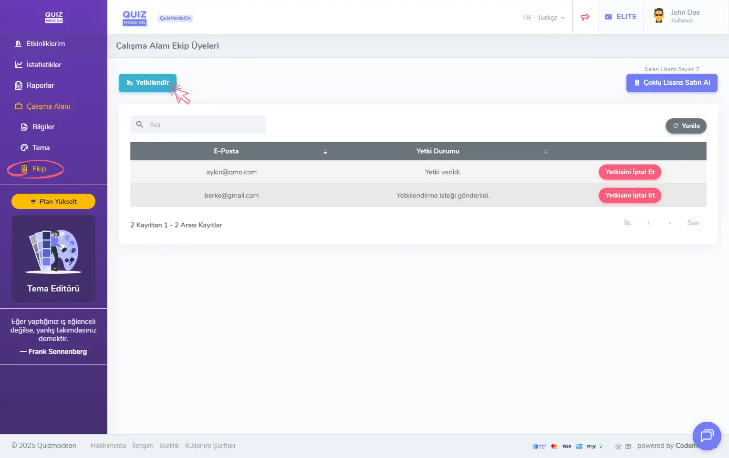Viewport: 729px width, 458px height.
Task: Open the chat support bubble icon
Action: coord(706,436)
